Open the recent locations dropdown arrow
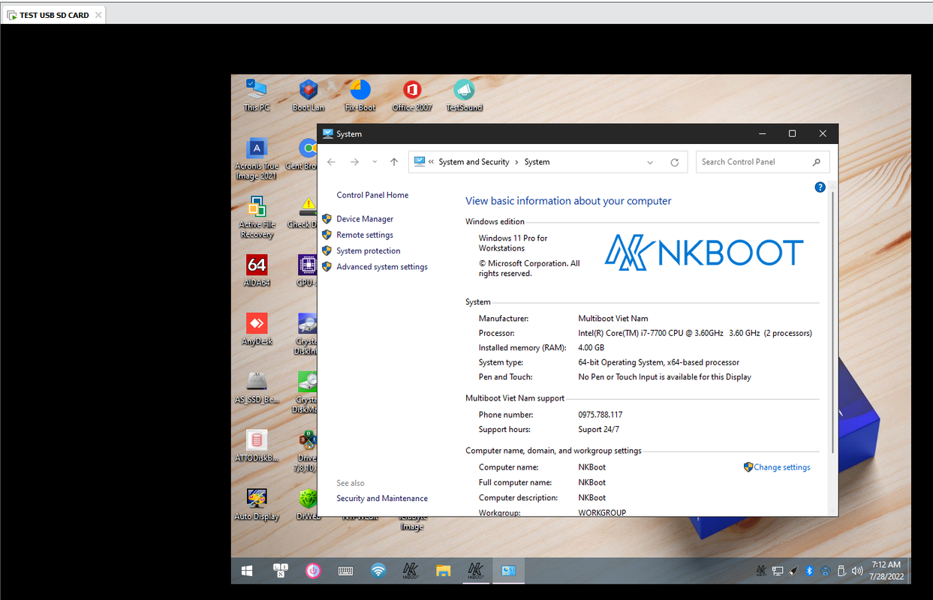Viewport: 933px width, 600px height. (x=375, y=162)
